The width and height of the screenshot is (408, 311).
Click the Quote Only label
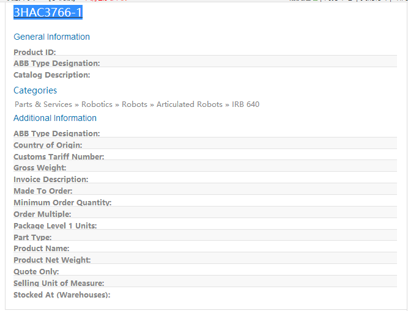[x=36, y=271]
